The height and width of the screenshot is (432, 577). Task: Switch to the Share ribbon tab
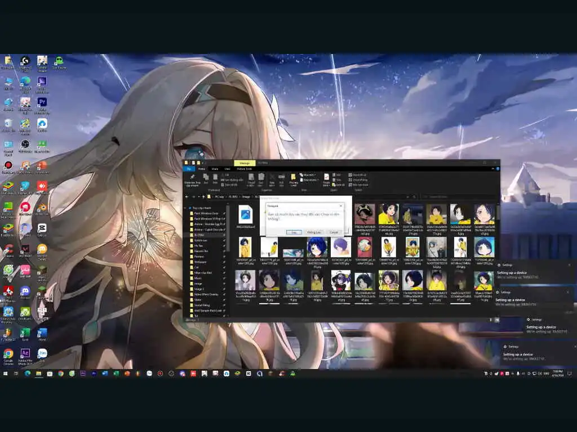pyautogui.click(x=215, y=169)
